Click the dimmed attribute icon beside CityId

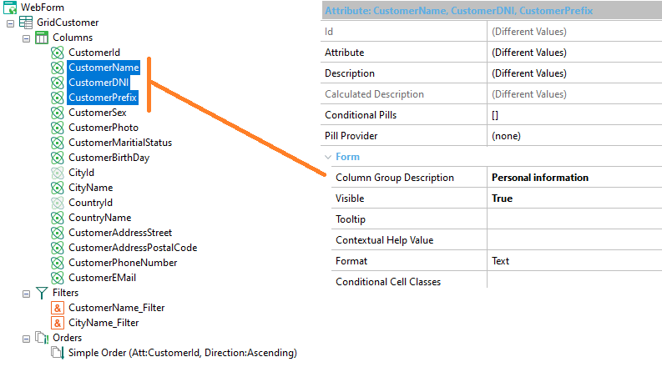click(x=58, y=173)
